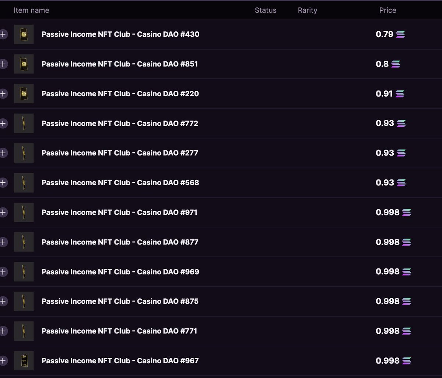Open the Casino DAO #969 item name
This screenshot has height=378, width=442.
click(120, 272)
